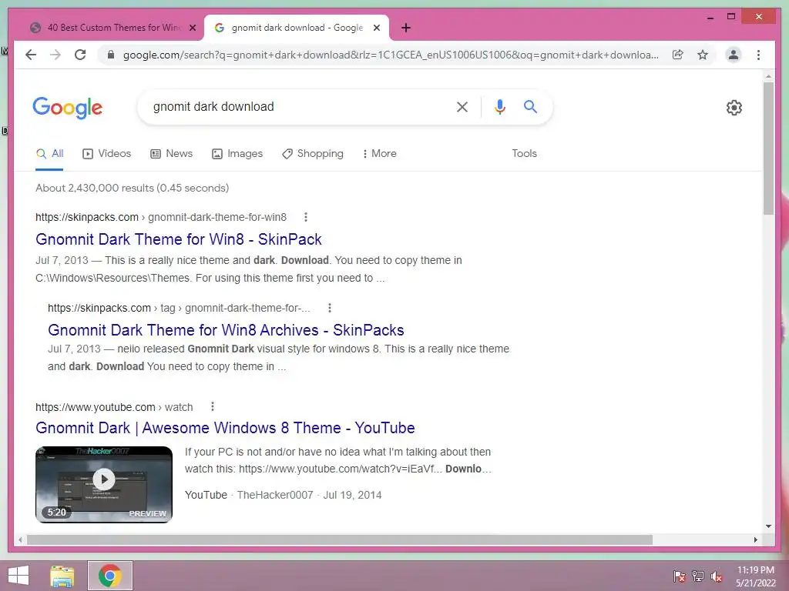Open Gnomnit Dark Theme for Win8 Archives link
Screen dimensions: 789x591
pos(226,329)
